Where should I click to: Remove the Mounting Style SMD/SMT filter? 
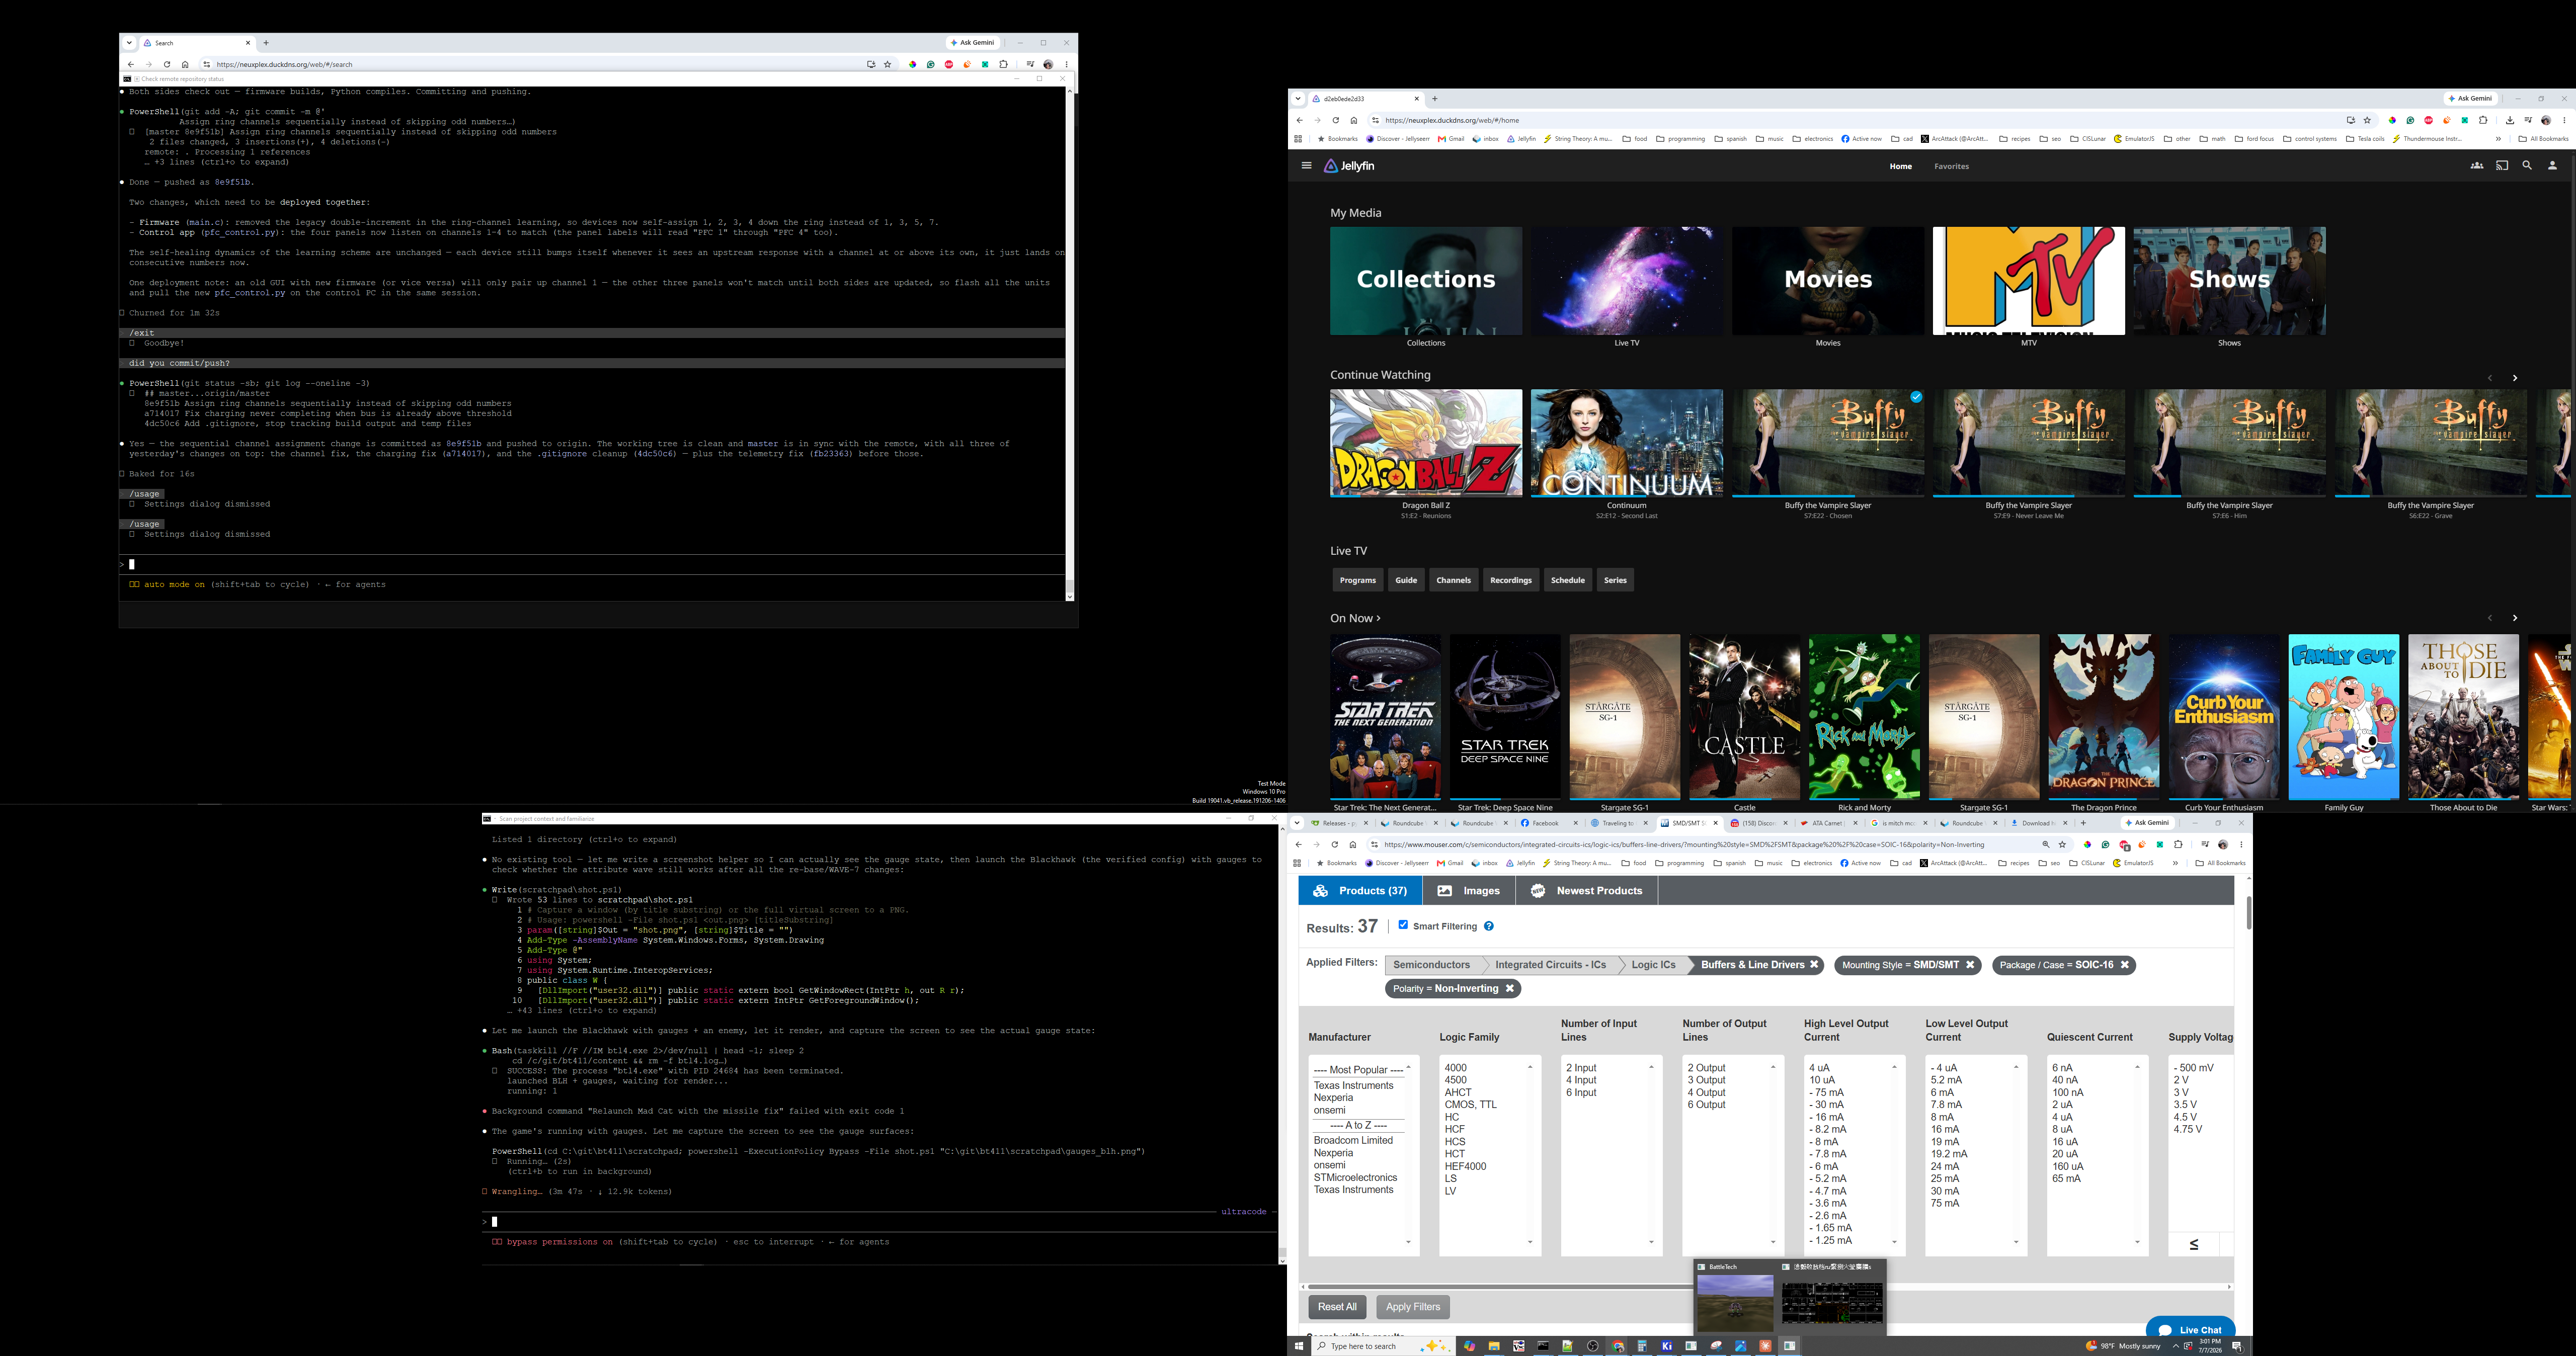click(1970, 965)
